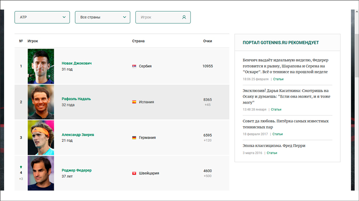Open Александр Зверев player profile link

78,134
